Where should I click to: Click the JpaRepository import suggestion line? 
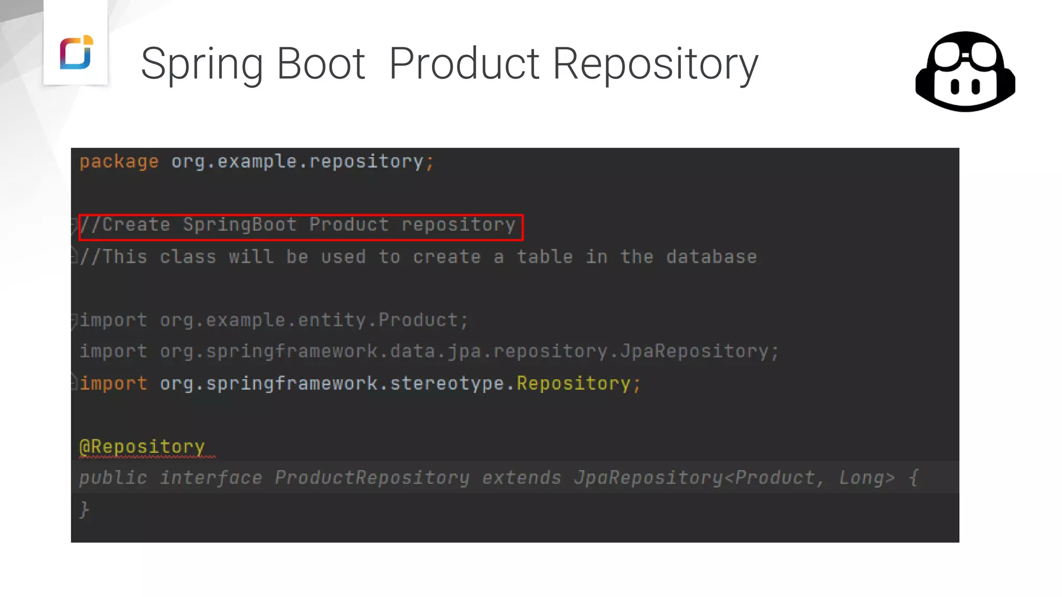click(429, 352)
